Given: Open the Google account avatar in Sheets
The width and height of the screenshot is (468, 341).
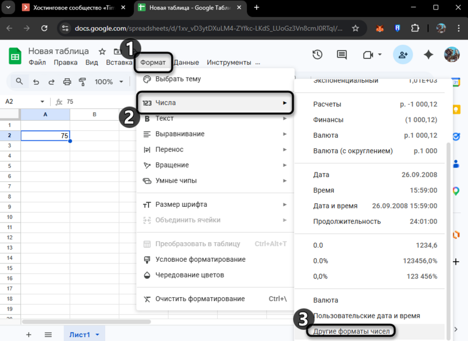Looking at the screenshot, I should (452, 54).
